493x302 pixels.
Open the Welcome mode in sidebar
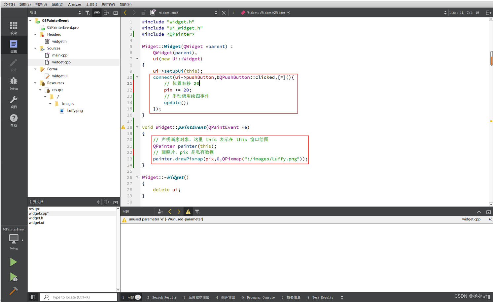14,28
